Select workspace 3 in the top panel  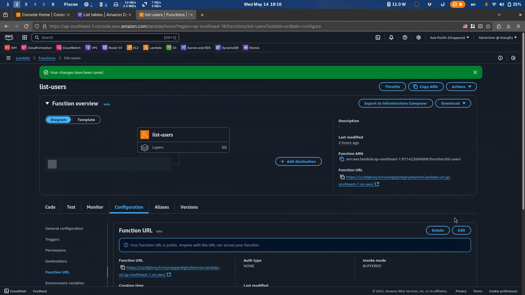26,4
